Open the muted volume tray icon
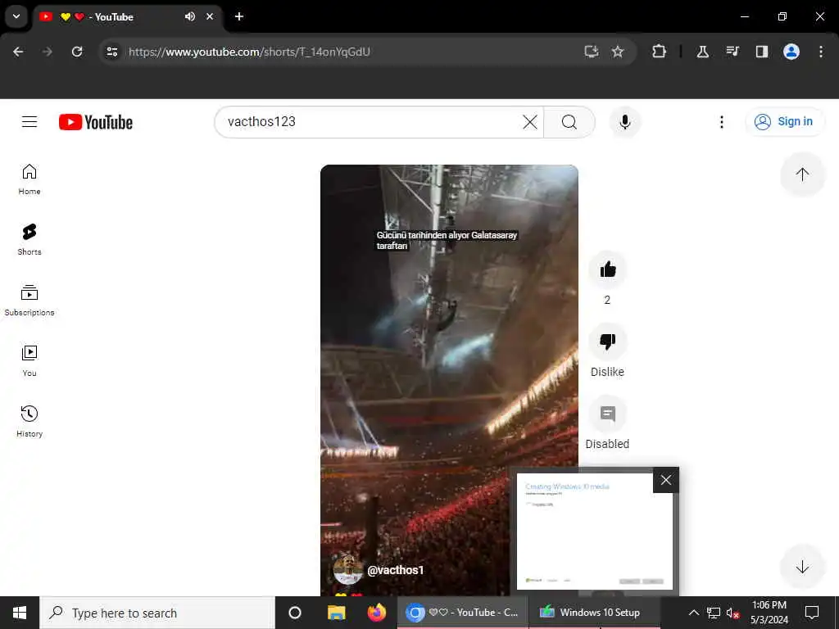The height and width of the screenshot is (629, 839). tap(732, 613)
